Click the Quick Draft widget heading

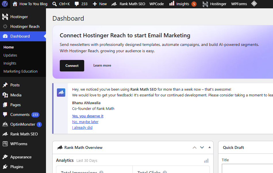coord(233,147)
